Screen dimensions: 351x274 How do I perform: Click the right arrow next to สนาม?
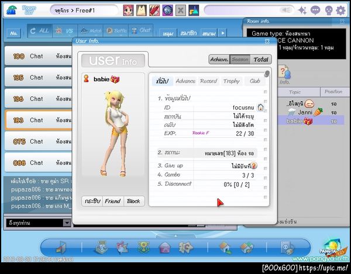coord(223,33)
